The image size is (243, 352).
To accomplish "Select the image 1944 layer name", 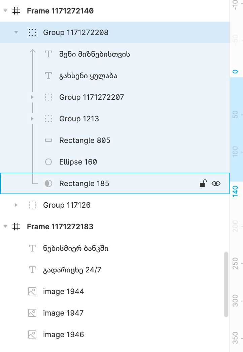I will click(x=63, y=291).
